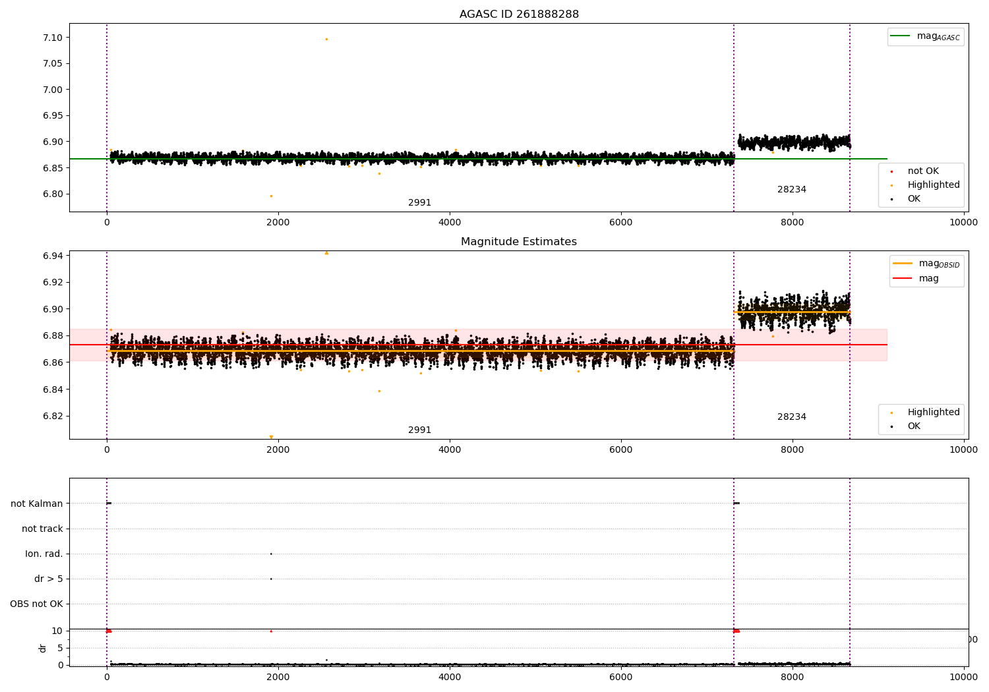Click the 6.82 tick label on middle plot

(52, 416)
